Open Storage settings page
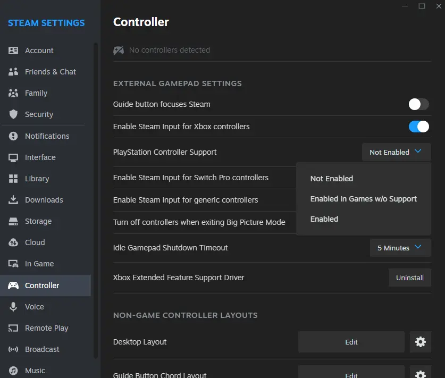Image resolution: width=445 pixels, height=378 pixels. [45, 221]
